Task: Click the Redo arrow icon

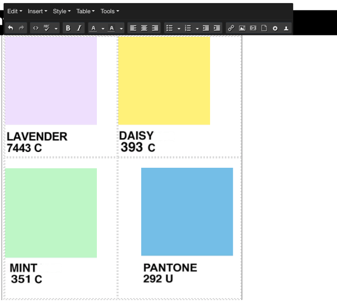Action: point(21,28)
